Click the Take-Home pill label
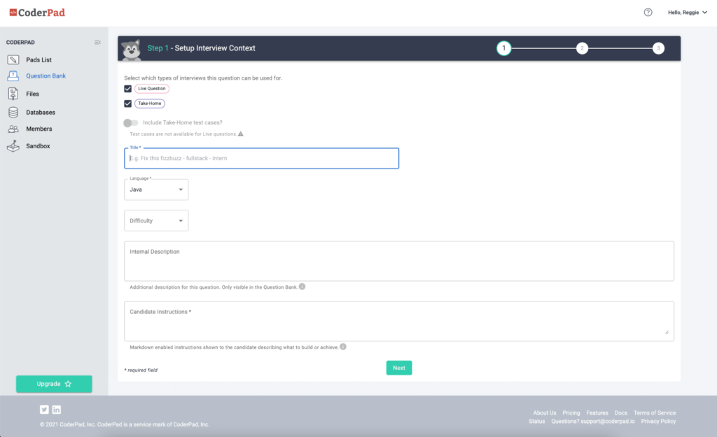Viewport: 717px width, 437px height. click(x=150, y=103)
